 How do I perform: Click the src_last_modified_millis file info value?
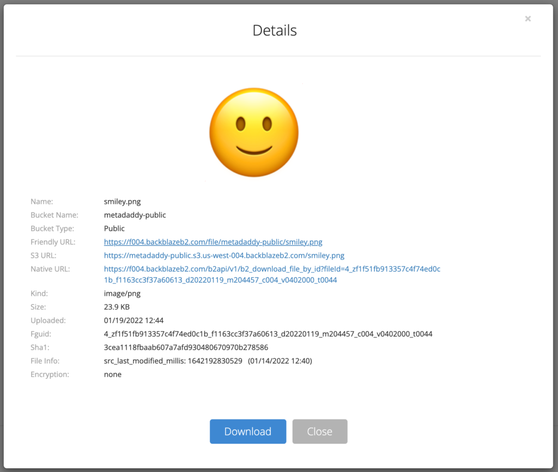pos(173,361)
